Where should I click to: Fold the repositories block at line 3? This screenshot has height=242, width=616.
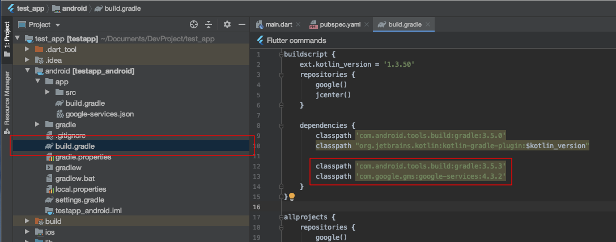click(x=281, y=75)
